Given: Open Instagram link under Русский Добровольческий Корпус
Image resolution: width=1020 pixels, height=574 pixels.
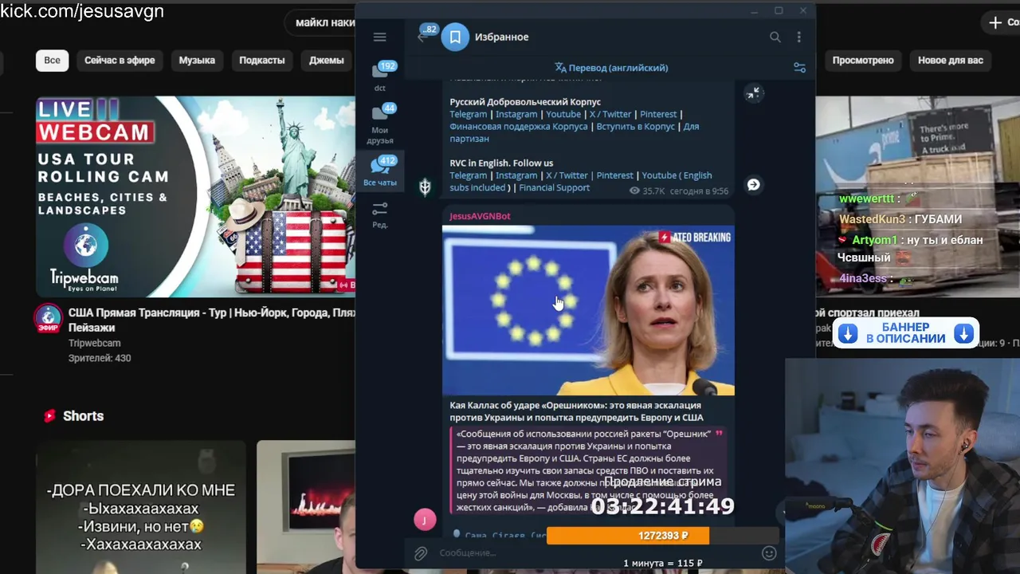Looking at the screenshot, I should pos(516,114).
